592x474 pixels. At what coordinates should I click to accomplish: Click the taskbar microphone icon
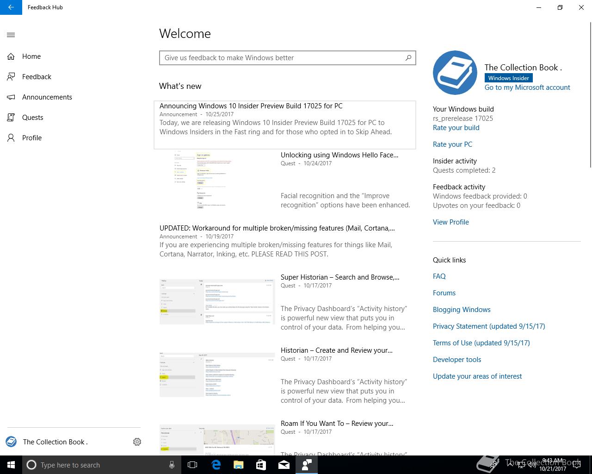172,465
